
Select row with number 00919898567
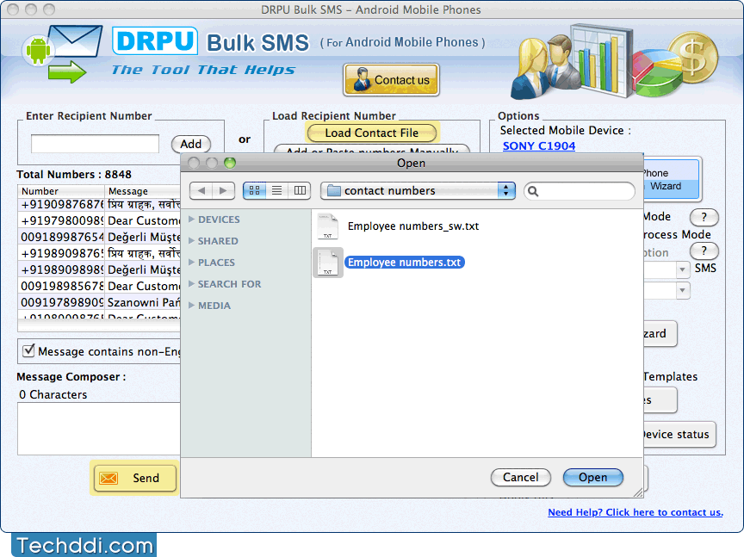pyautogui.click(x=99, y=286)
